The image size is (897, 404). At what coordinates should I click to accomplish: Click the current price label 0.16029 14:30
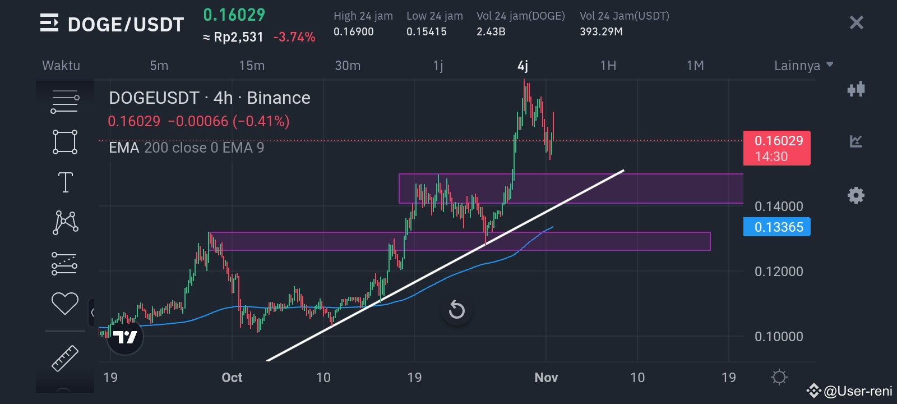[776, 148]
